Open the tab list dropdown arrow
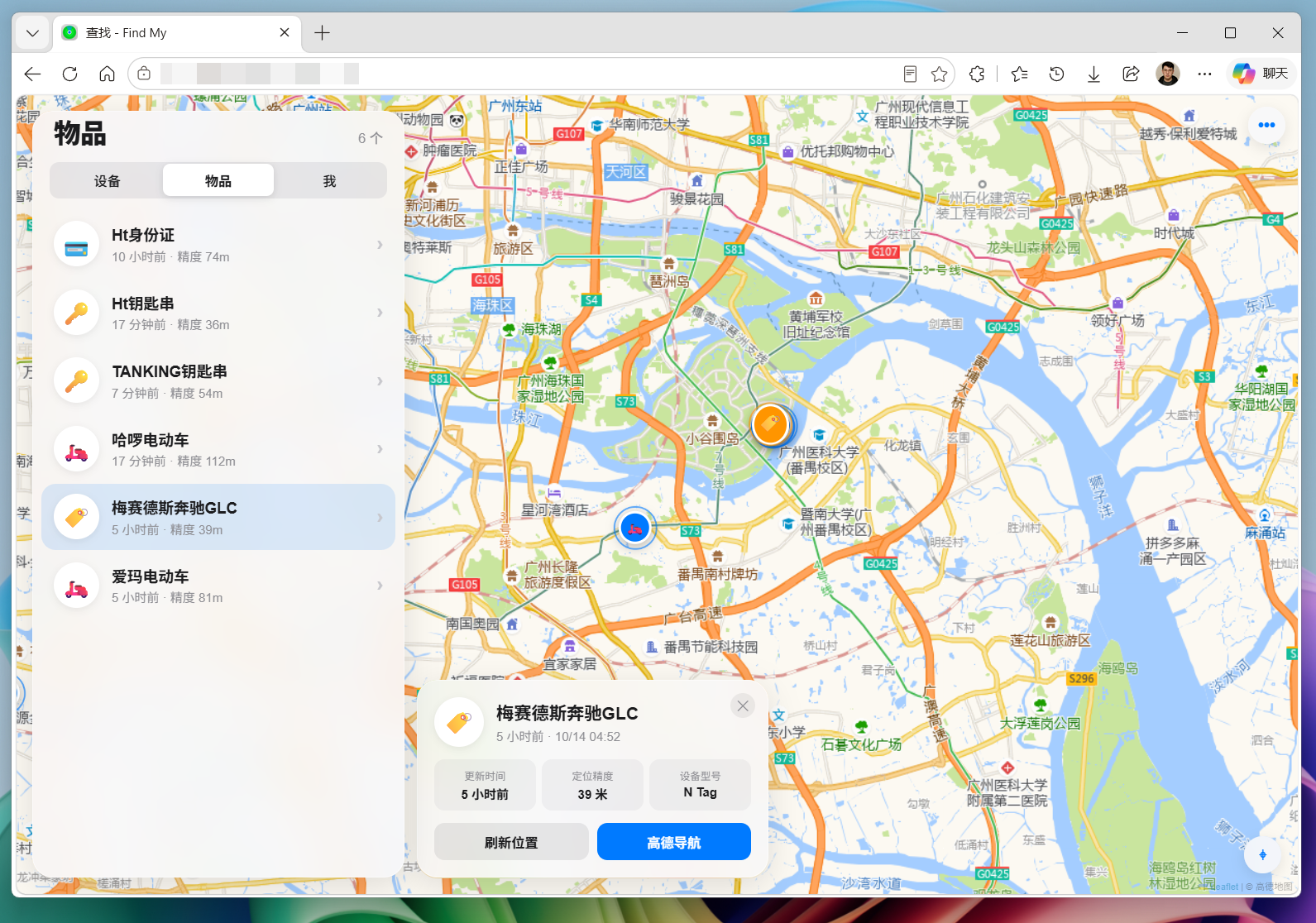The height and width of the screenshot is (923, 1316). 32,33
